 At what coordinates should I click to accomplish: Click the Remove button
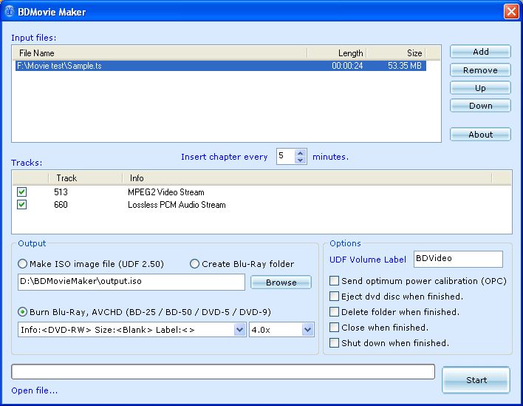pyautogui.click(x=480, y=70)
